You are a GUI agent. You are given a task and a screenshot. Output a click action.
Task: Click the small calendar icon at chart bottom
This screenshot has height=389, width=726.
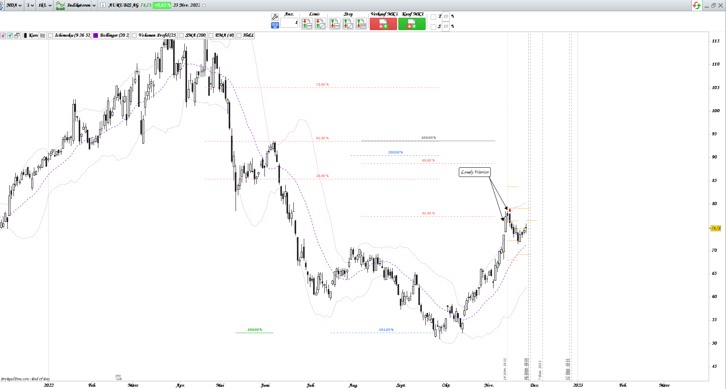[118, 377]
